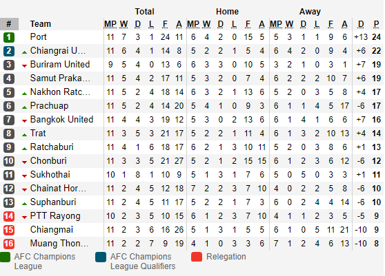The image size is (385, 276).
Task: Select the Home column group header
Action: pyautogui.click(x=227, y=12)
